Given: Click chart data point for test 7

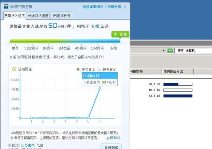Looking at the screenshot, I should [x=100, y=89].
